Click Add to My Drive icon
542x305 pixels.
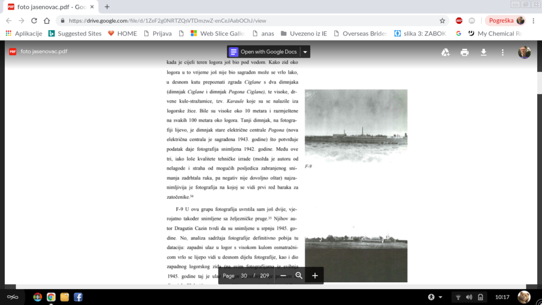click(x=446, y=52)
